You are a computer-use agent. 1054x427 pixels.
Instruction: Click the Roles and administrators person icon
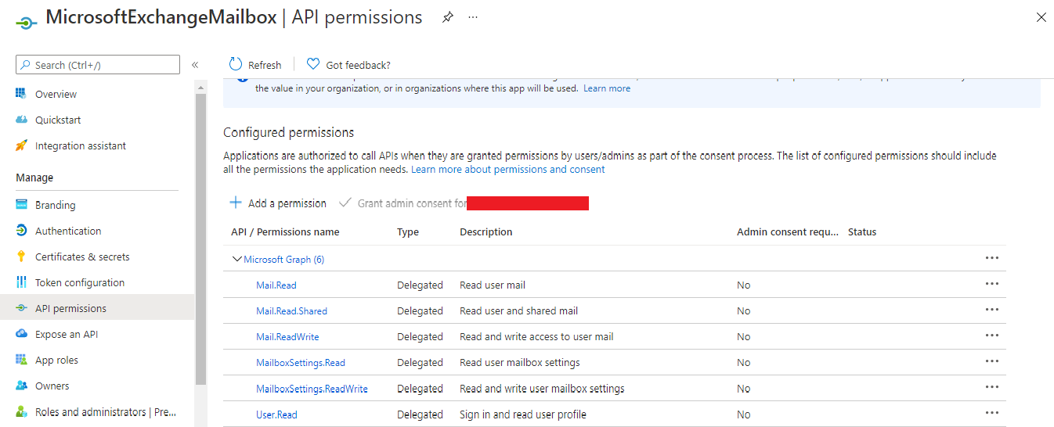(21, 411)
